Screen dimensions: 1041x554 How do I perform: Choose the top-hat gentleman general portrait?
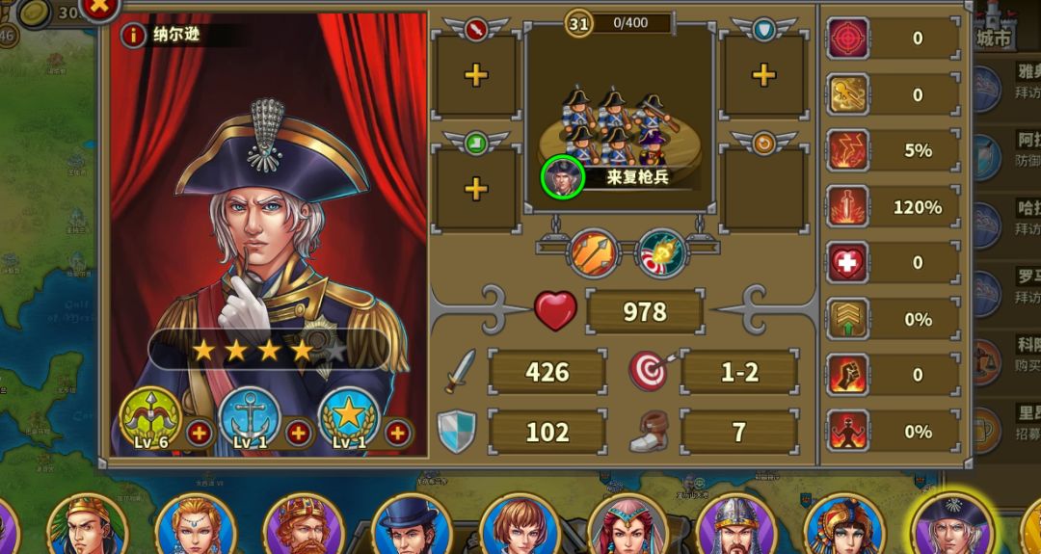coord(412,527)
